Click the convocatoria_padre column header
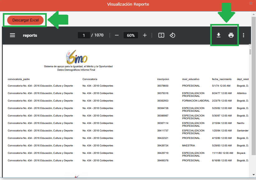Screen dimensions: 256x180 (x=19, y=79)
